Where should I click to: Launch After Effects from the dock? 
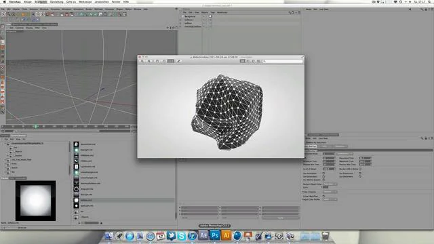click(x=203, y=235)
